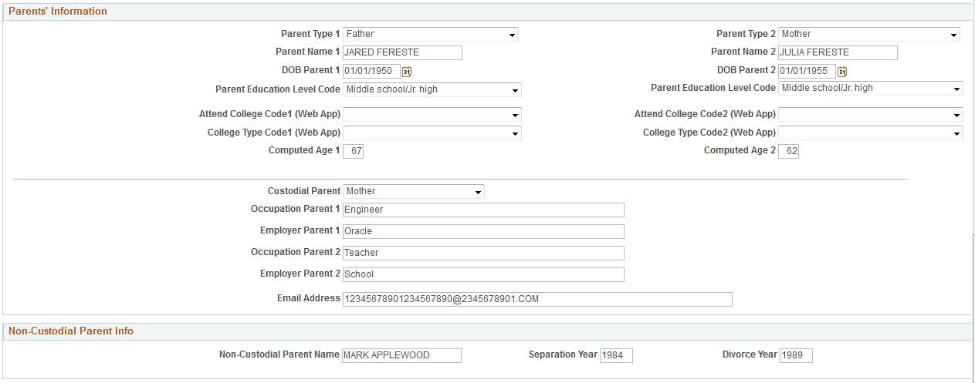Open calendar picker for DOB Parent 1
The height and width of the screenshot is (383, 975).
(408, 72)
